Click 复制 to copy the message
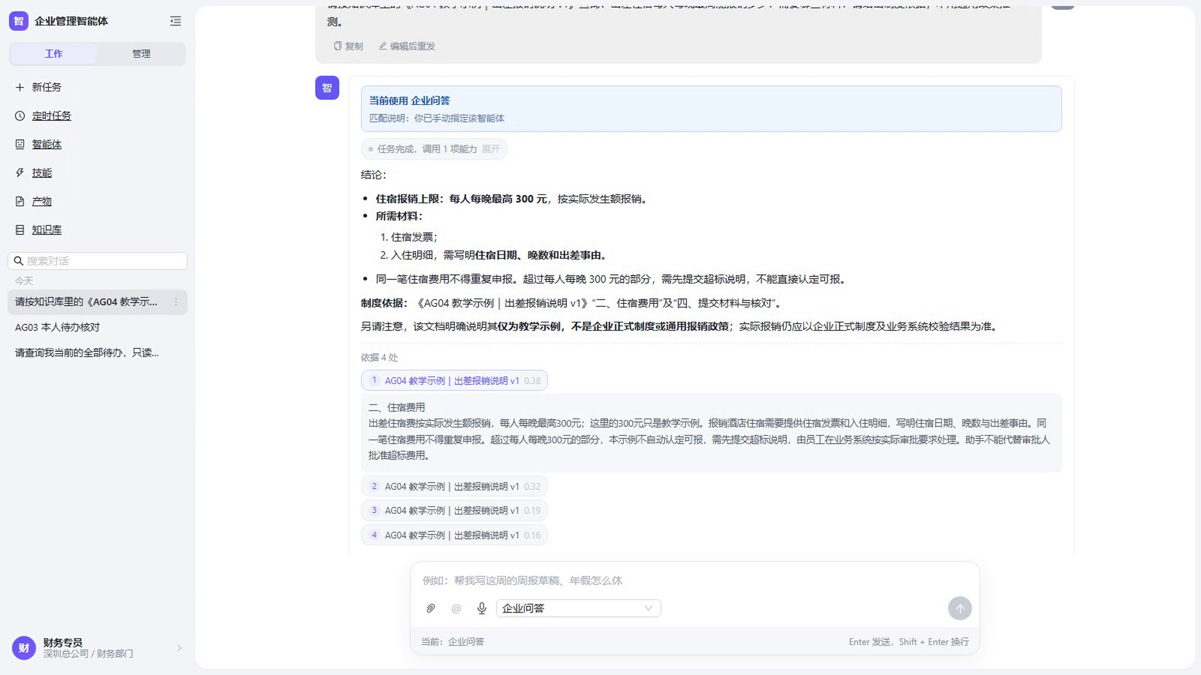The image size is (1201, 675). tap(348, 46)
